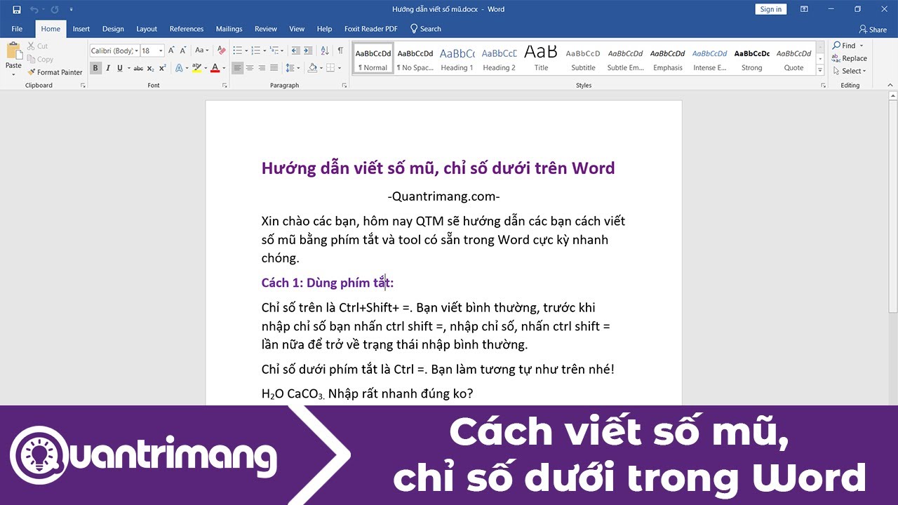Decrease paragraph indent
The width and height of the screenshot is (898, 505).
point(295,50)
